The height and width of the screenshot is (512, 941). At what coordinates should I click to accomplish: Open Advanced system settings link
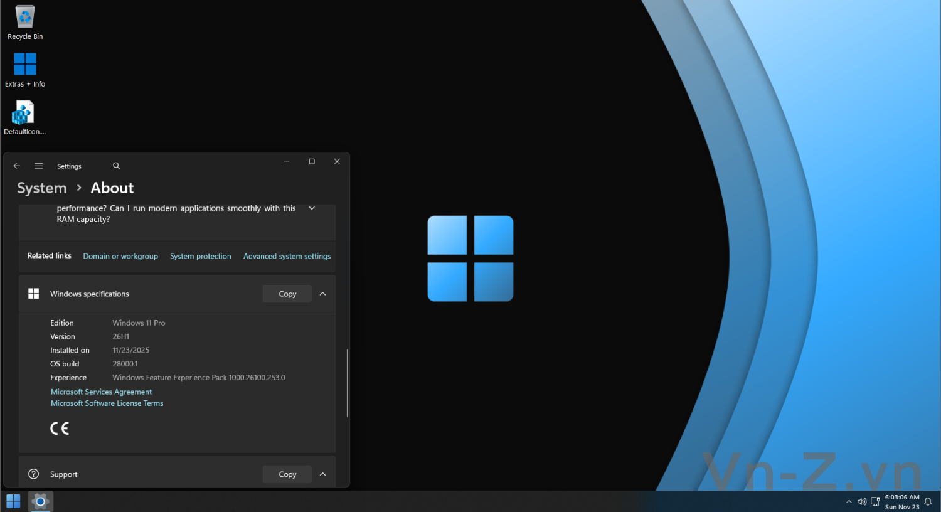tap(287, 256)
